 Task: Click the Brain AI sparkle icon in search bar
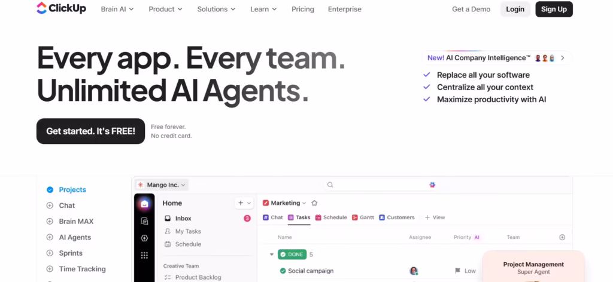pyautogui.click(x=432, y=185)
